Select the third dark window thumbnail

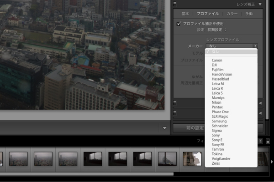(x=142, y=159)
